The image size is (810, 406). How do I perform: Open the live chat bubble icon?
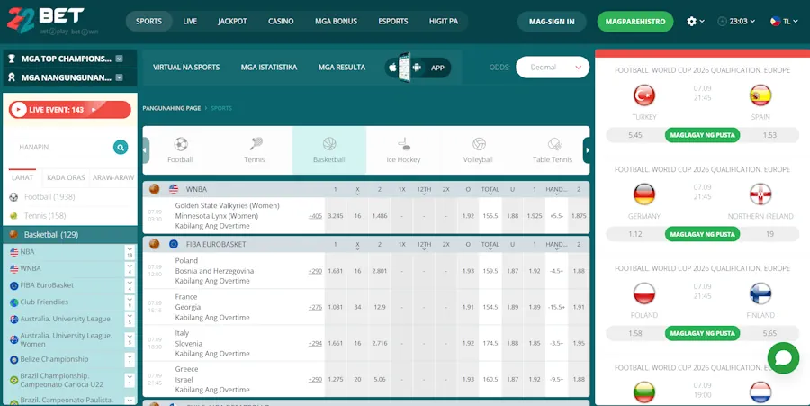(783, 358)
